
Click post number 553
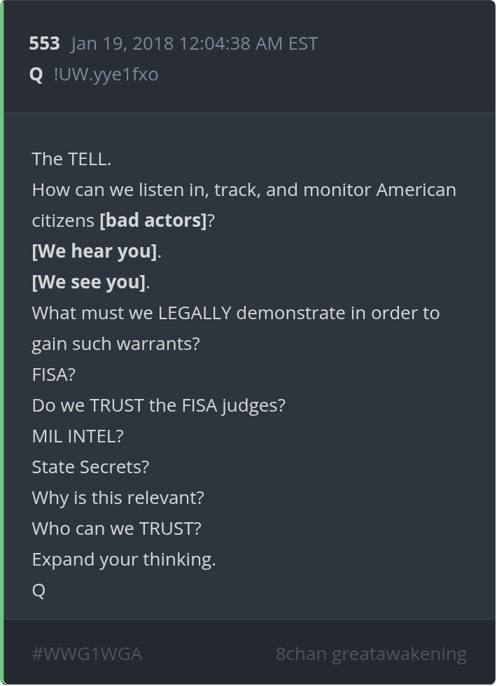coord(44,43)
